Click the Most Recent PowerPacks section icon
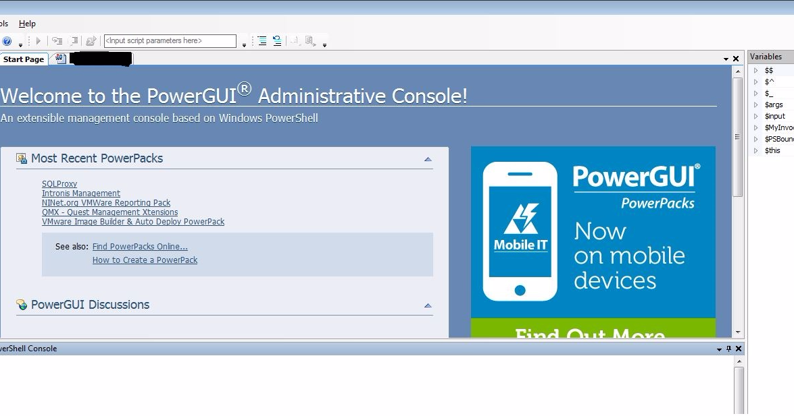The height and width of the screenshot is (416, 794). (22, 158)
